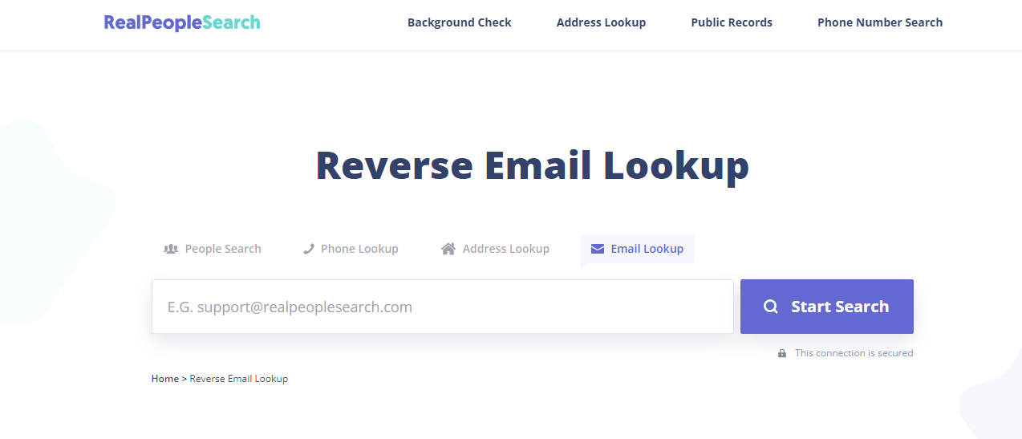Click the magnifier icon in Start Search
The width and height of the screenshot is (1022, 439).
(771, 307)
